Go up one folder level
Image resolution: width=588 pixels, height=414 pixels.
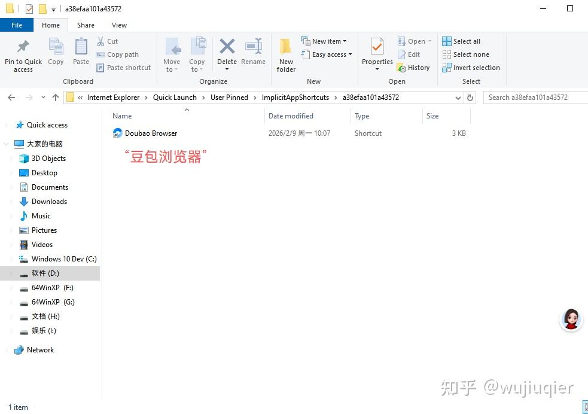click(56, 98)
